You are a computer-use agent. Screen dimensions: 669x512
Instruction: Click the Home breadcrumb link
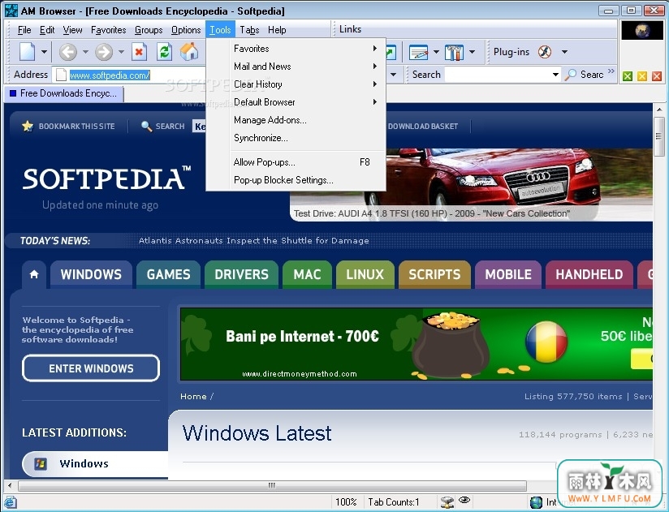[193, 397]
